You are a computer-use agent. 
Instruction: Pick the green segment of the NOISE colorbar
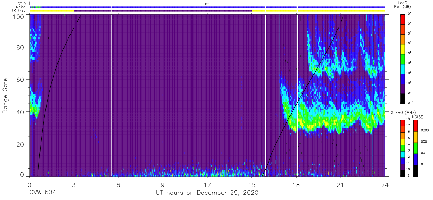(x=415, y=148)
